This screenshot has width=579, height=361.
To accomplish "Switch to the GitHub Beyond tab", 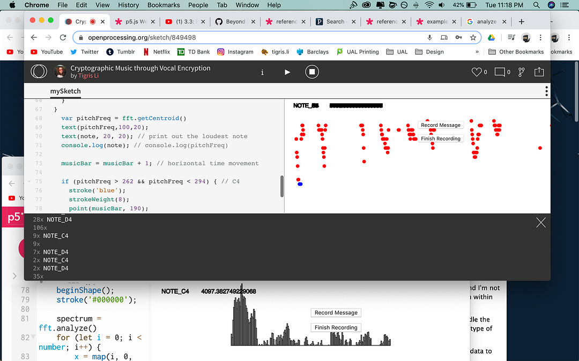I will tap(235, 21).
